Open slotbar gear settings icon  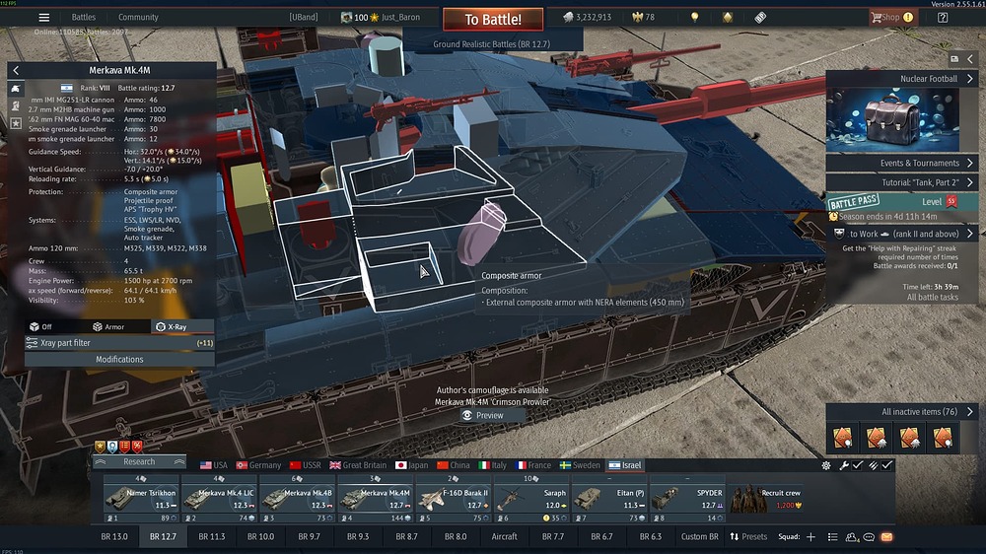[x=826, y=465]
